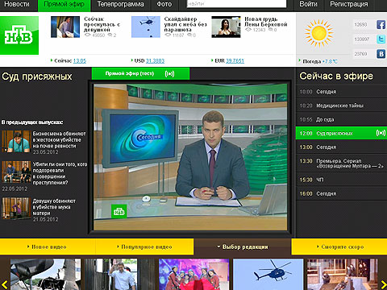Click the EUR exchange rate link
Image resolution: width=387 pixels, height=290 pixels.
(235, 61)
